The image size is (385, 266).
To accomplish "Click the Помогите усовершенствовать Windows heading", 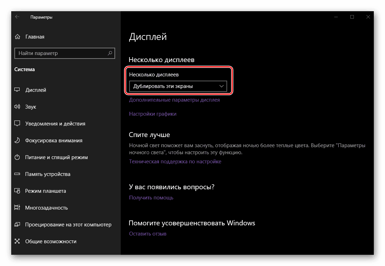I will pyautogui.click(x=192, y=223).
